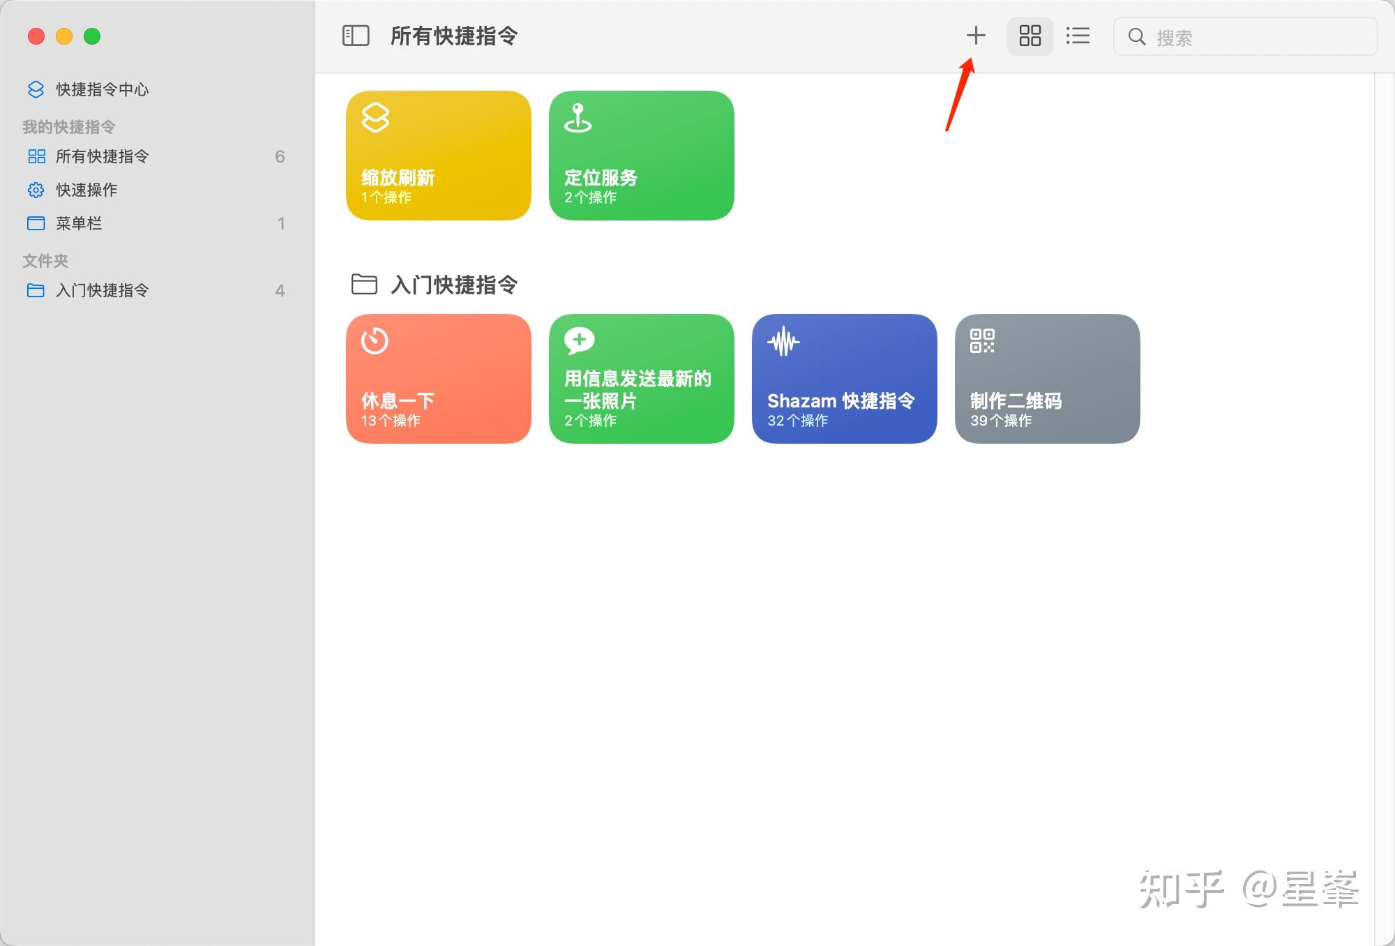Switch to list view
Viewport: 1395px width, 946px height.
click(1078, 36)
